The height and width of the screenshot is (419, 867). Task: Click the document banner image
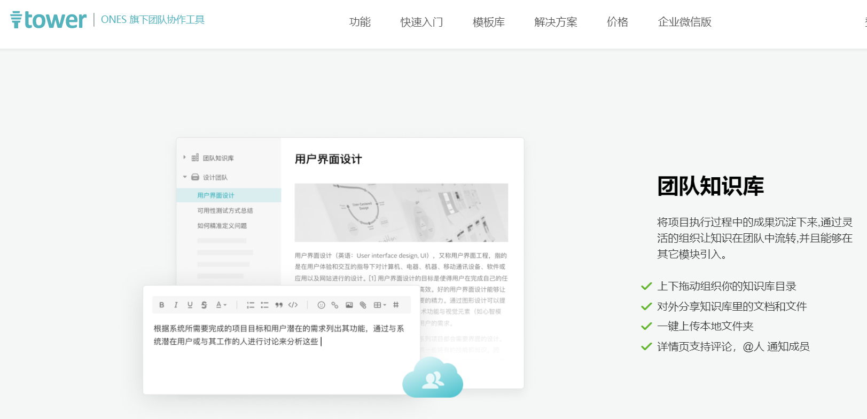coord(401,212)
